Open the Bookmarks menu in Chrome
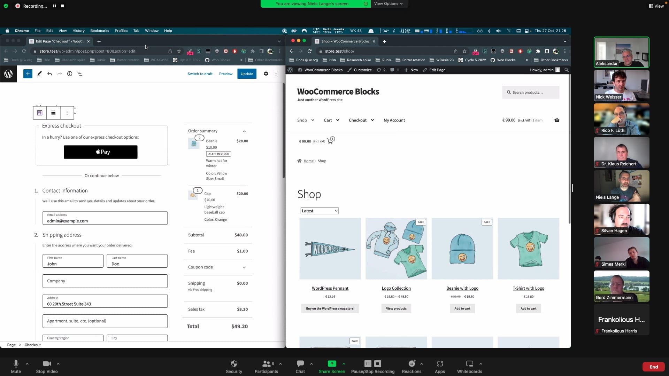 [99, 31]
